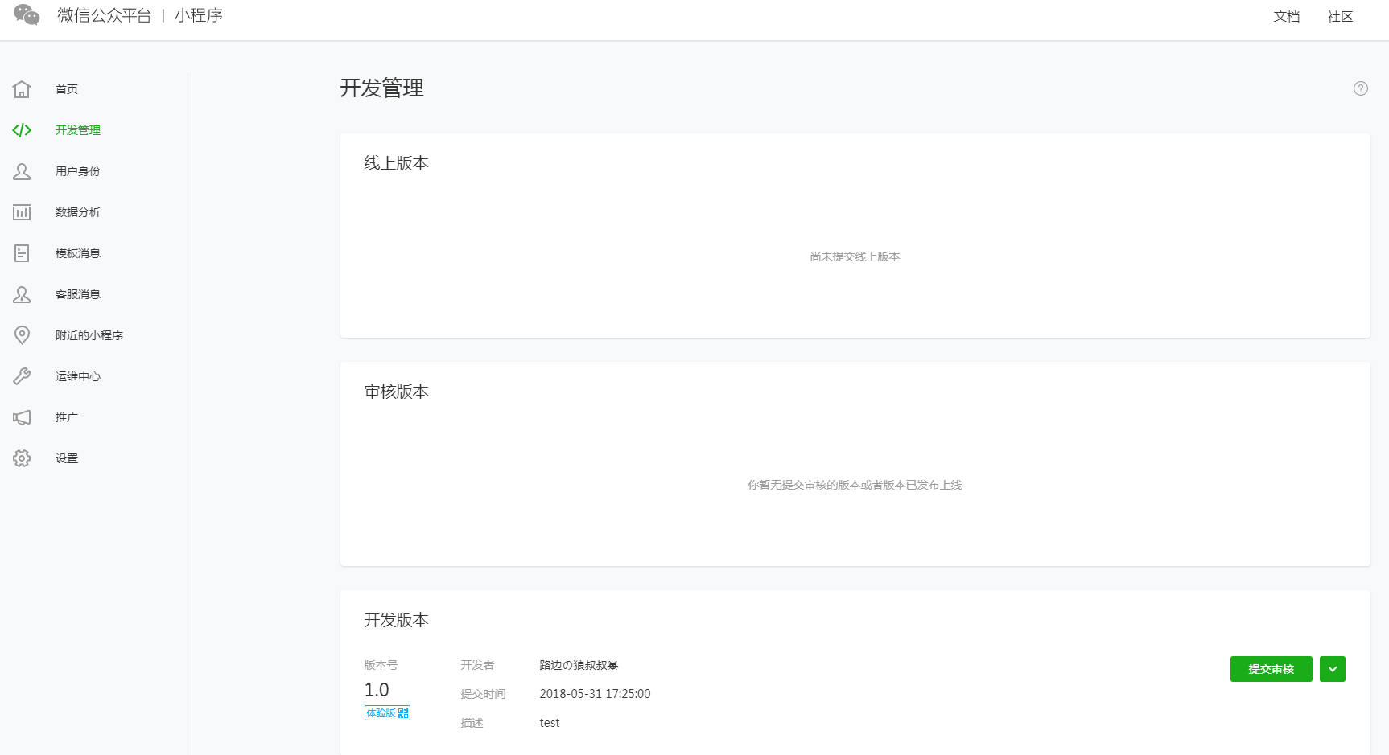Click the home house icon in sidebar
This screenshot has height=755, width=1389.
[22, 89]
